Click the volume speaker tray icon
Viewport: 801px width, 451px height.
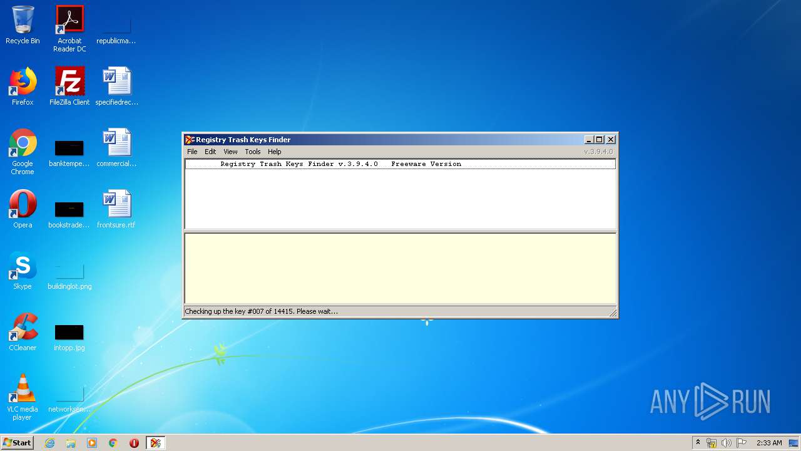point(726,443)
